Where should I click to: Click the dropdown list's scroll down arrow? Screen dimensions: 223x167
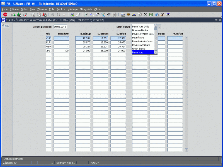click(x=156, y=52)
